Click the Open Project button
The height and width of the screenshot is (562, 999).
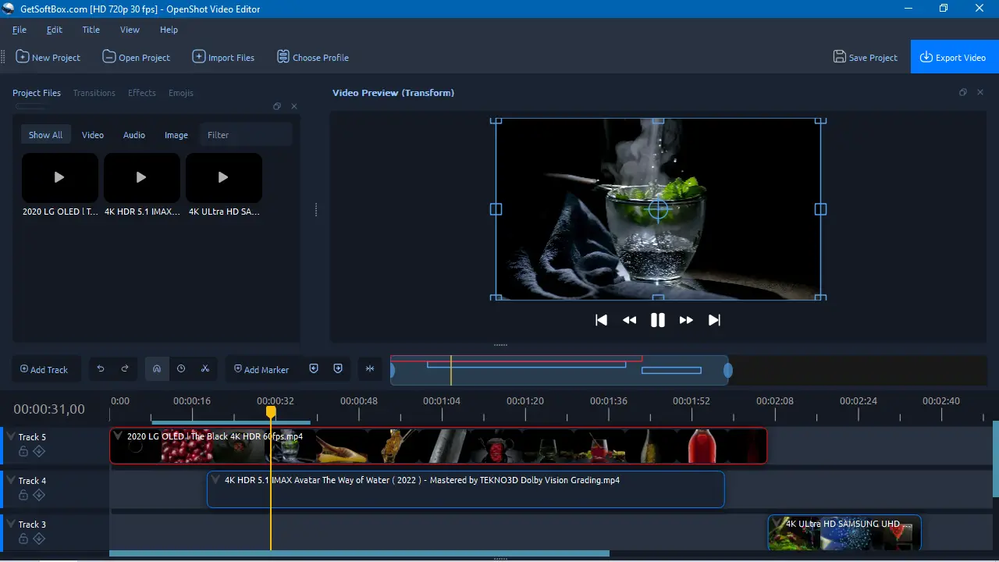[137, 57]
